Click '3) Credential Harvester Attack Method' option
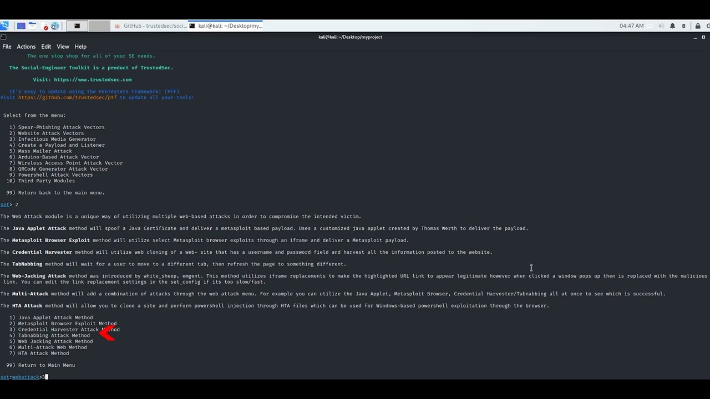 coord(64,330)
